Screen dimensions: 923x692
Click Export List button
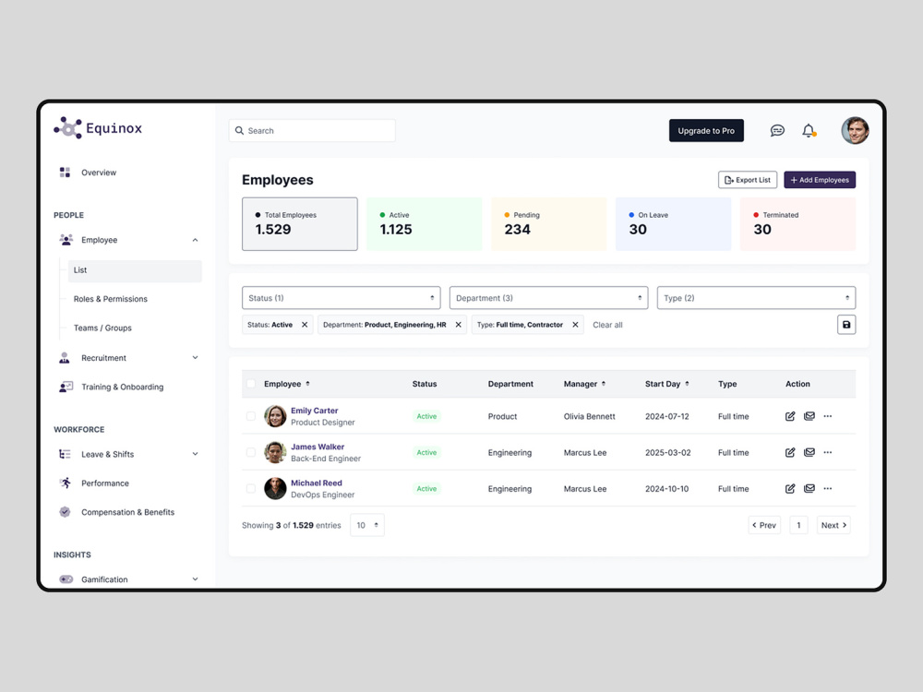pyautogui.click(x=748, y=180)
